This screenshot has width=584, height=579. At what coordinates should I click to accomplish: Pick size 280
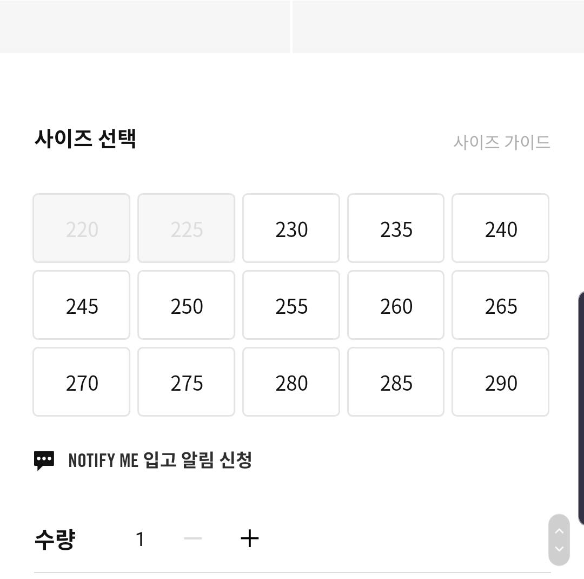tap(291, 382)
